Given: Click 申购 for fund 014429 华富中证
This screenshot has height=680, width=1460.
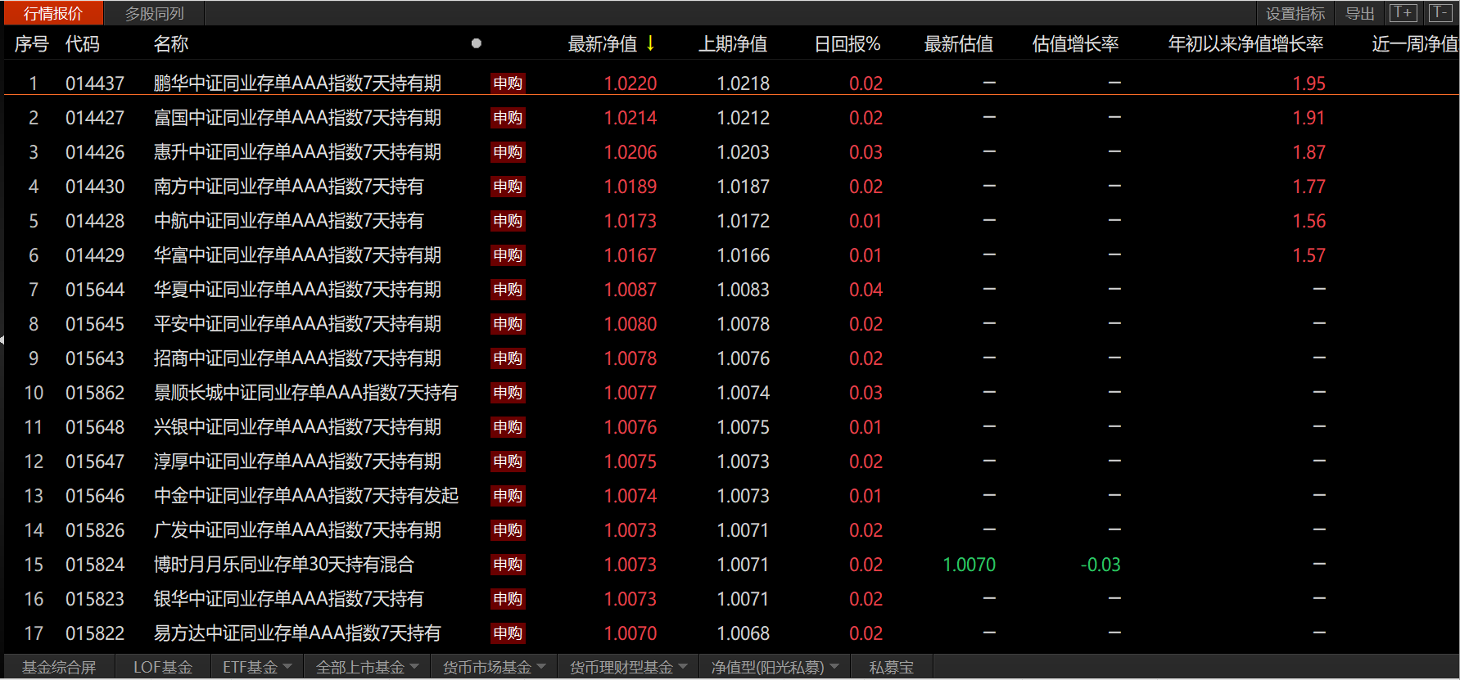Looking at the screenshot, I should [x=508, y=255].
